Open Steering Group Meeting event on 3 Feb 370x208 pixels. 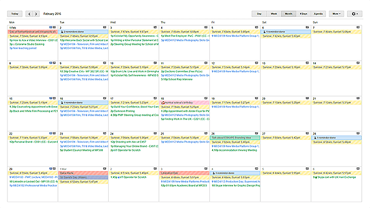(135, 44)
